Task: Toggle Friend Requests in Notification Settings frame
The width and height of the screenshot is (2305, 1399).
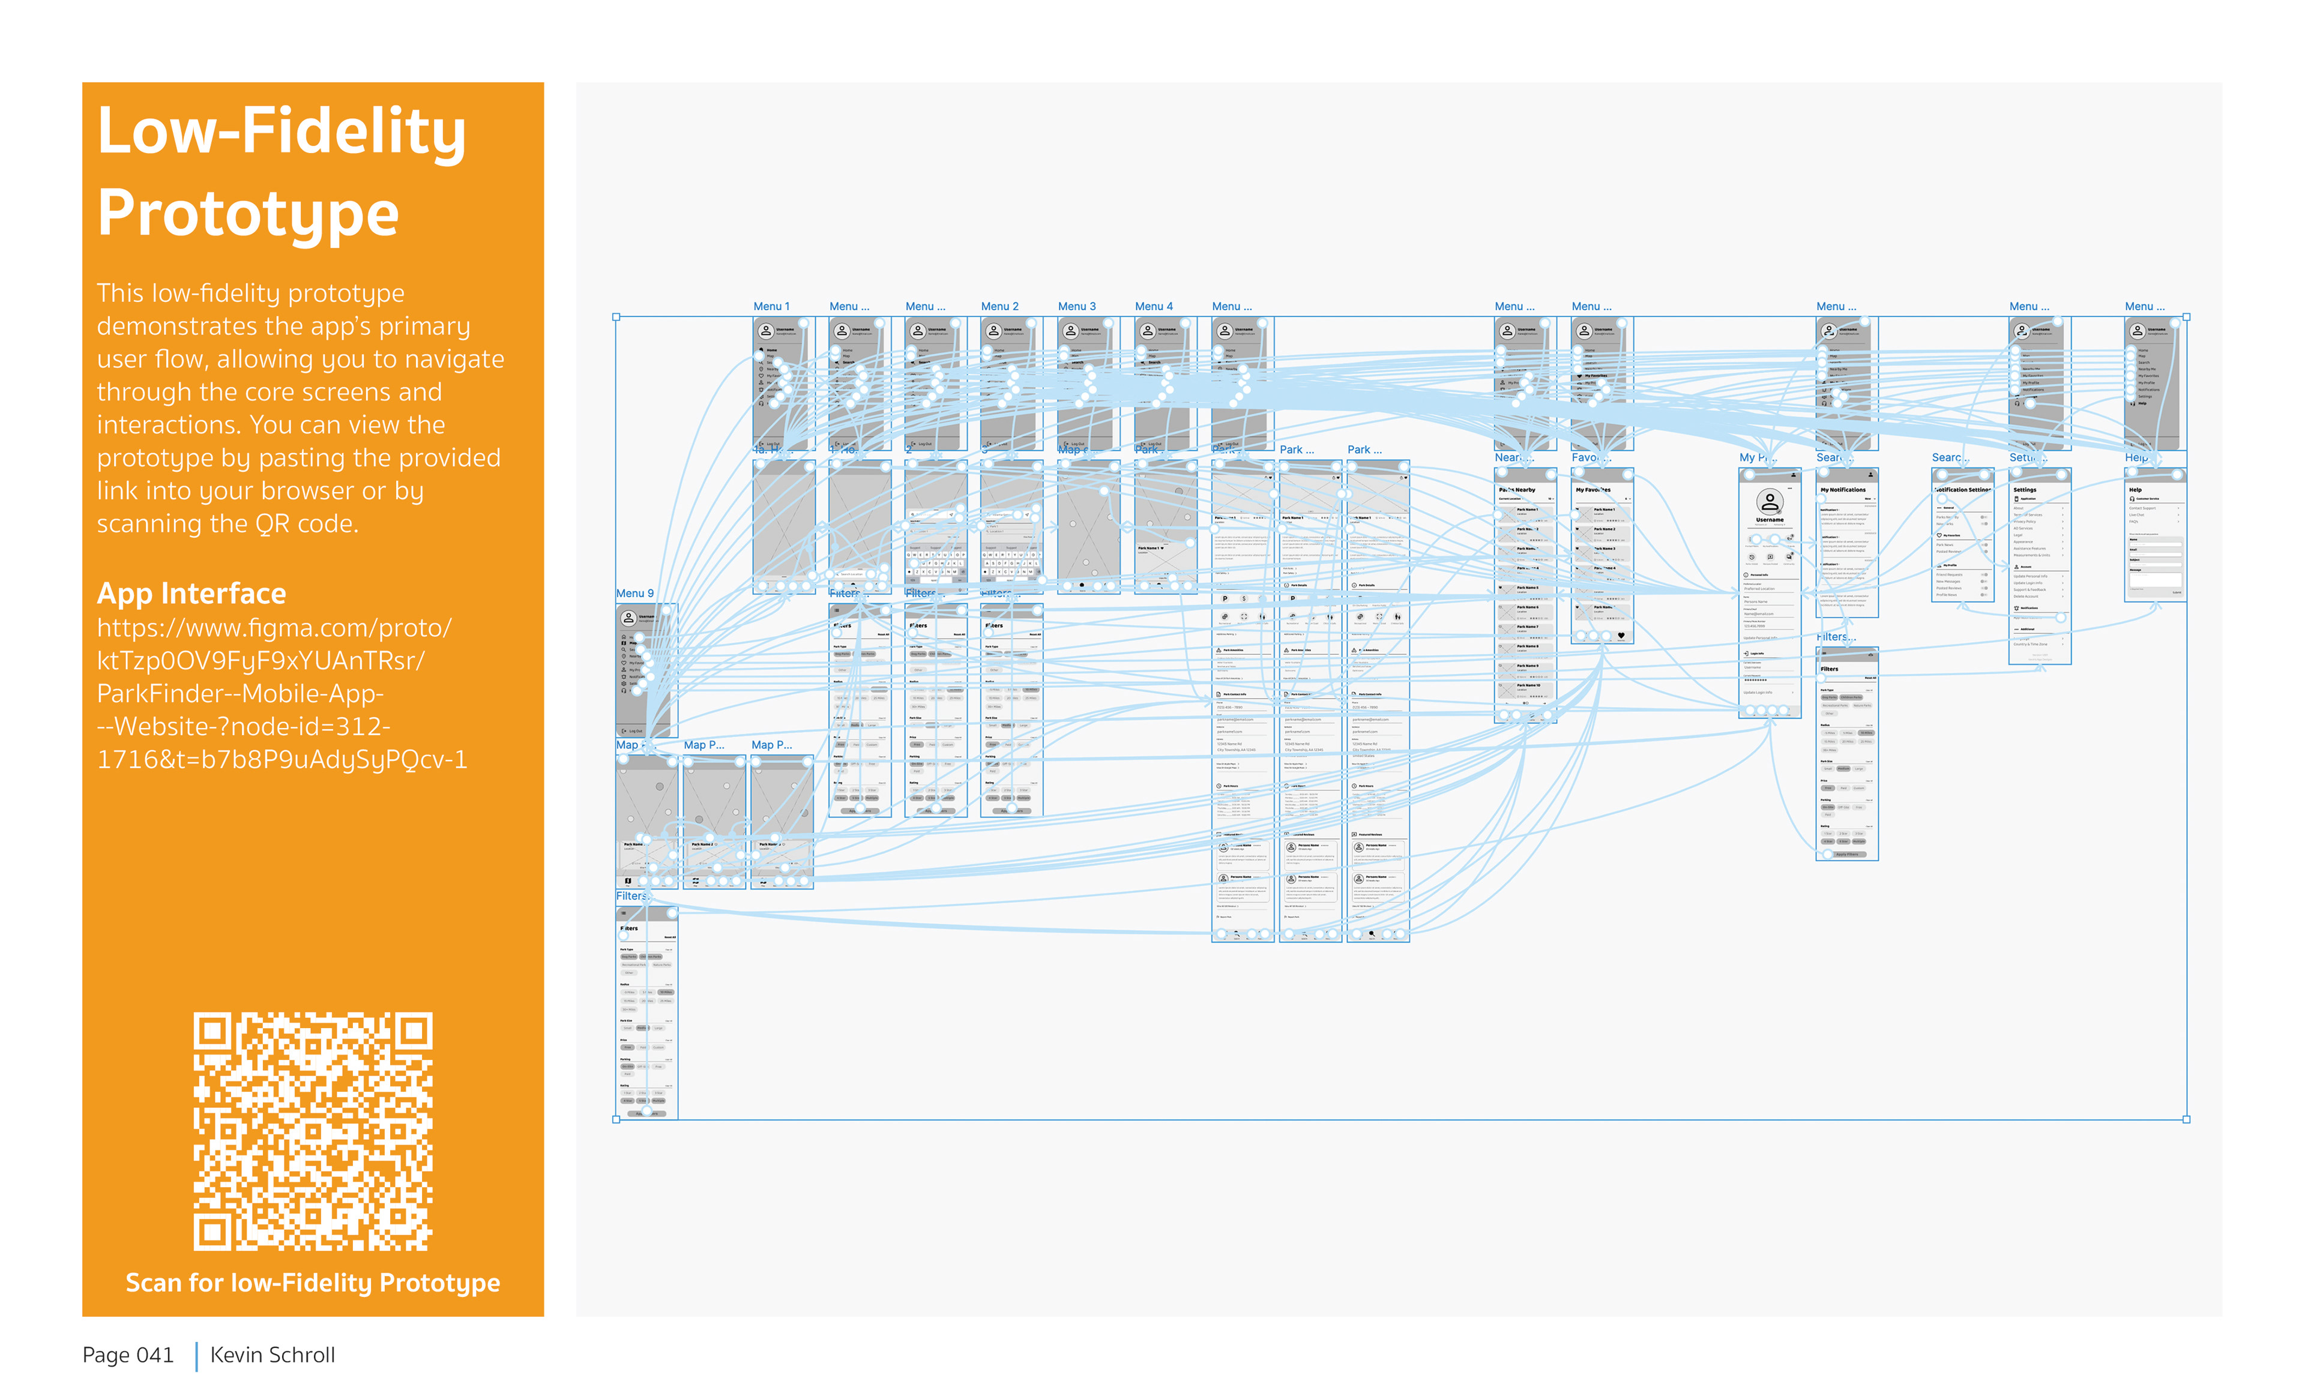Action: [x=1983, y=574]
